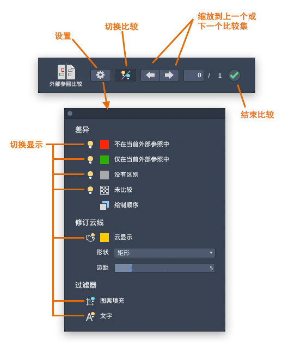Toggle lightbulb for 没有区别
Viewport: 301px width, 343px height.
[90, 175]
